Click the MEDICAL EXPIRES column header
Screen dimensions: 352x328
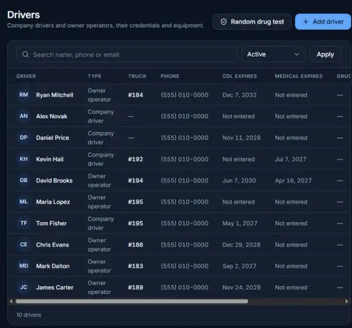click(299, 76)
